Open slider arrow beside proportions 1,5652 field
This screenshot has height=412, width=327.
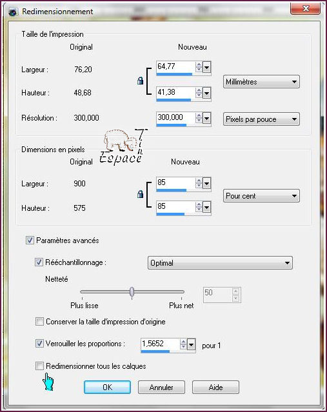[x=192, y=344]
